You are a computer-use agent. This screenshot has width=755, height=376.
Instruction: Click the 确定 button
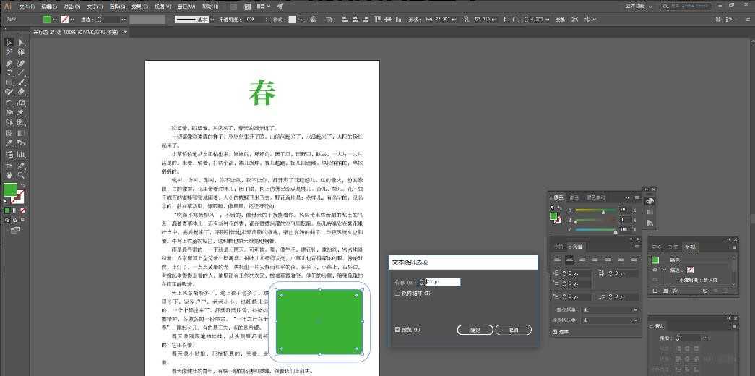[475, 330]
